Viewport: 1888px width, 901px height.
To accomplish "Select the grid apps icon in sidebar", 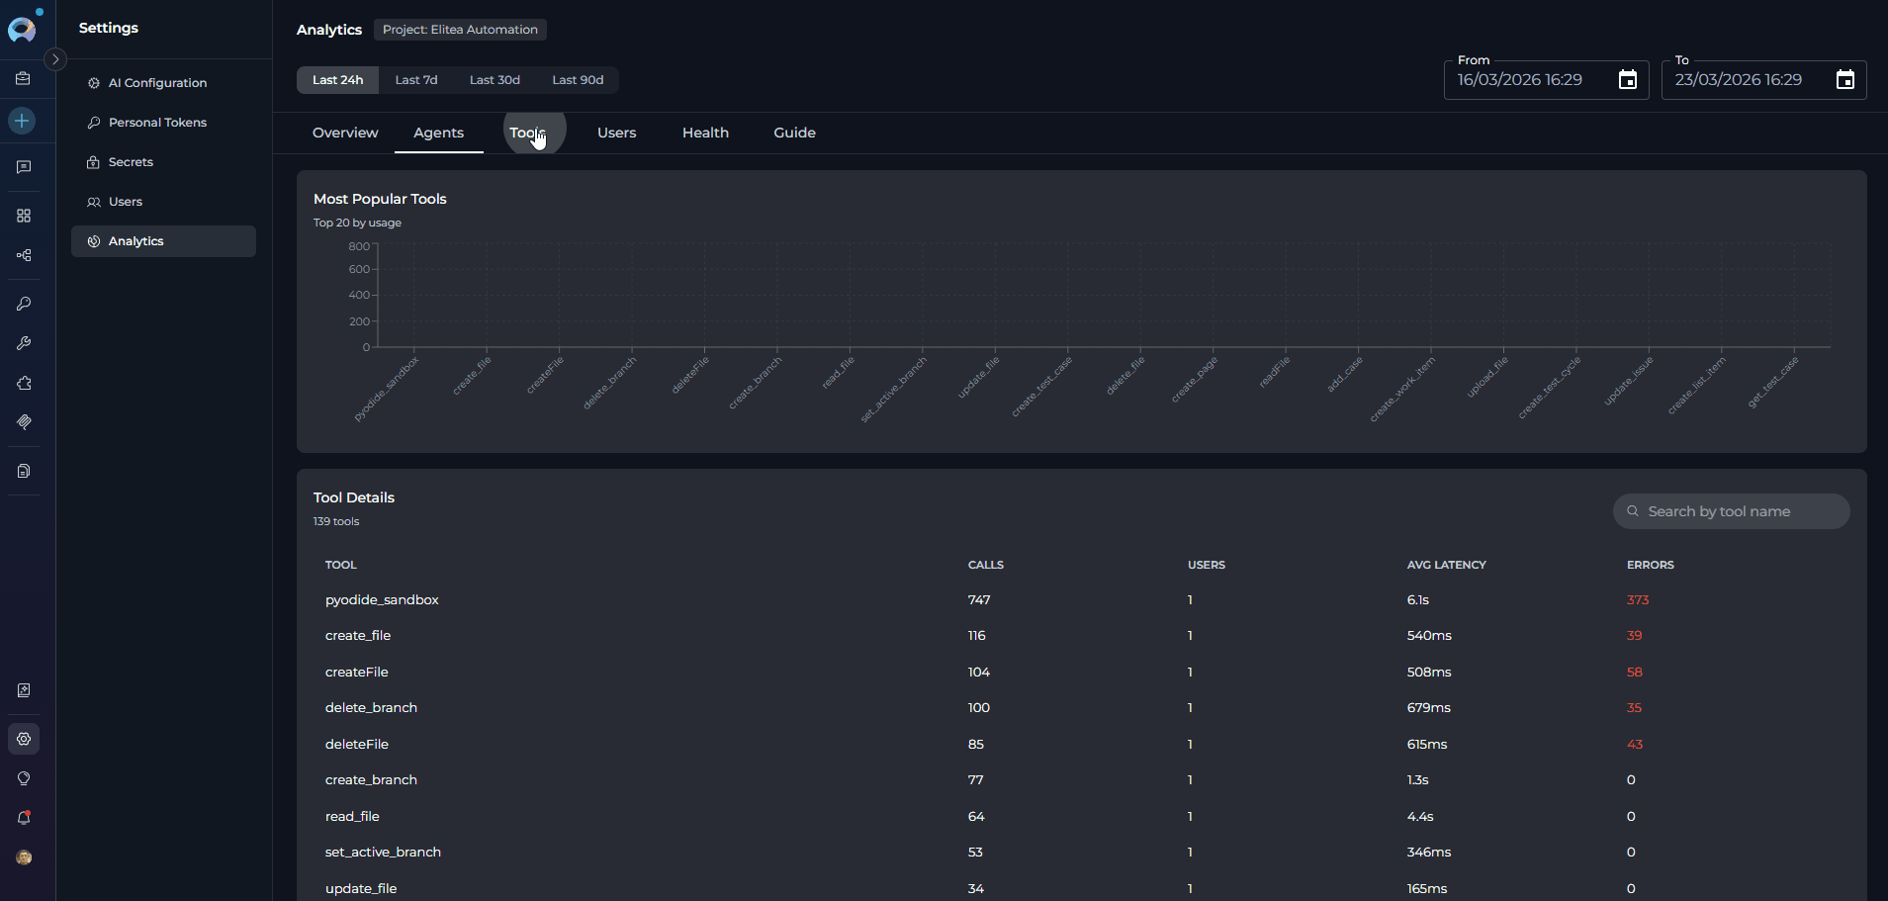I will [x=24, y=216].
